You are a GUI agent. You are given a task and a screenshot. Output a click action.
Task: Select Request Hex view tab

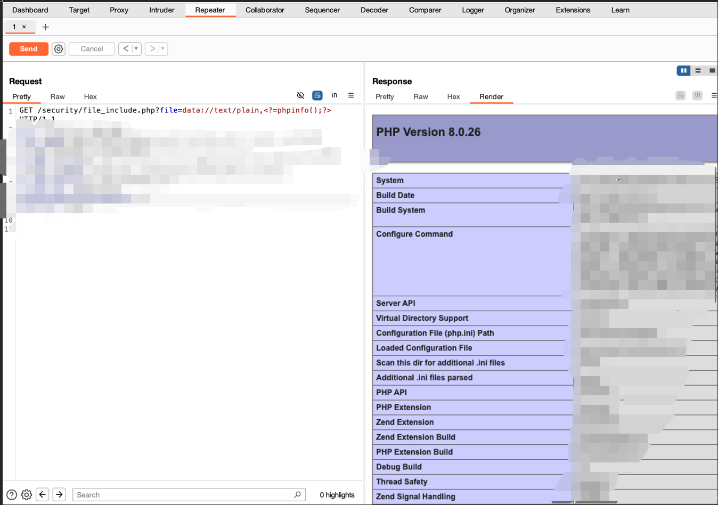(91, 97)
